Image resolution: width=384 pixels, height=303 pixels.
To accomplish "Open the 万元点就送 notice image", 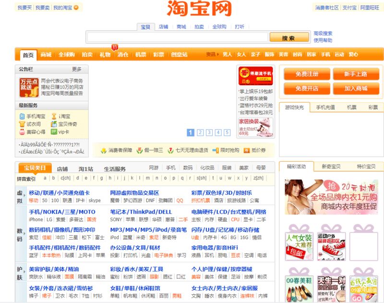I will (x=29, y=88).
